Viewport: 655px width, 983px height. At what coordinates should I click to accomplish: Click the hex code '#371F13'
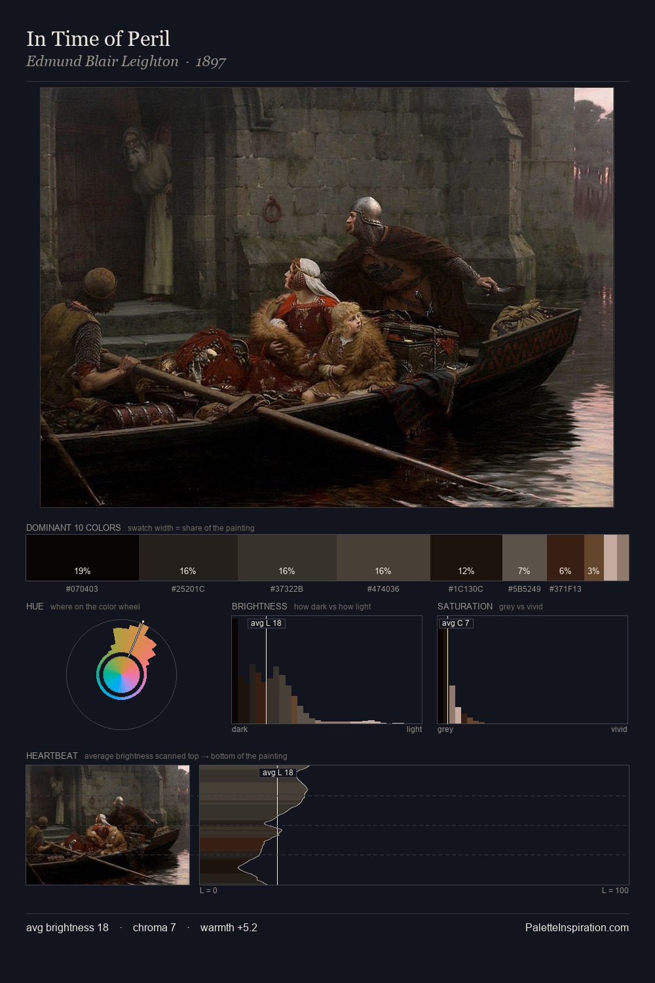(x=565, y=589)
